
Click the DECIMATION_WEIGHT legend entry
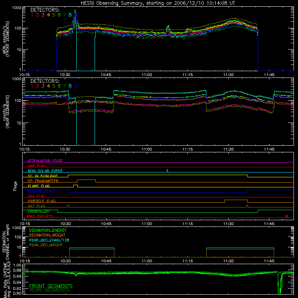pos(47,235)
